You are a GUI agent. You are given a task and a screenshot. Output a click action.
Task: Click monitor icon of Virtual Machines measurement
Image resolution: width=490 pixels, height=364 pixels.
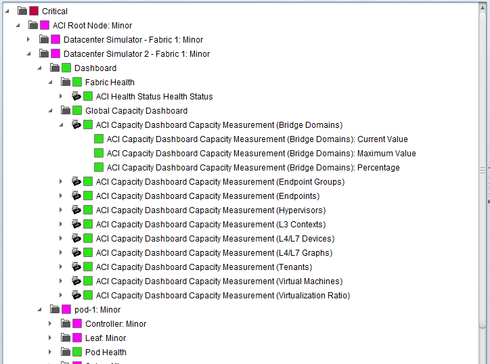(76, 281)
